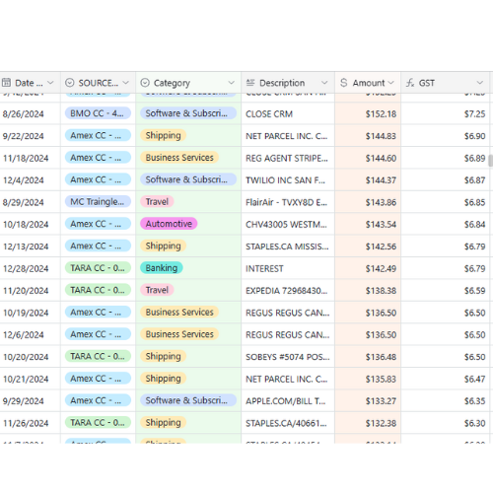The height and width of the screenshot is (493, 493).
Task: Expand the Category column options chevron
Action: click(232, 83)
